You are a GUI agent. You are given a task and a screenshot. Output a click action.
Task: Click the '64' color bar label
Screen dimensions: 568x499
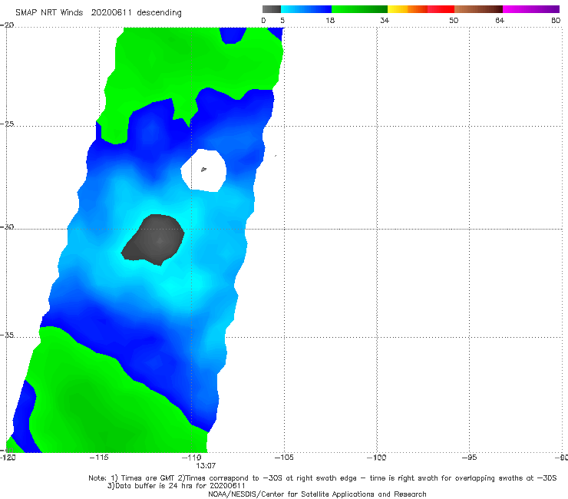[x=500, y=21]
